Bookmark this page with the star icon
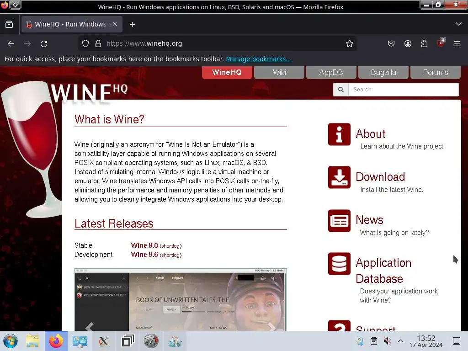 pos(350,43)
